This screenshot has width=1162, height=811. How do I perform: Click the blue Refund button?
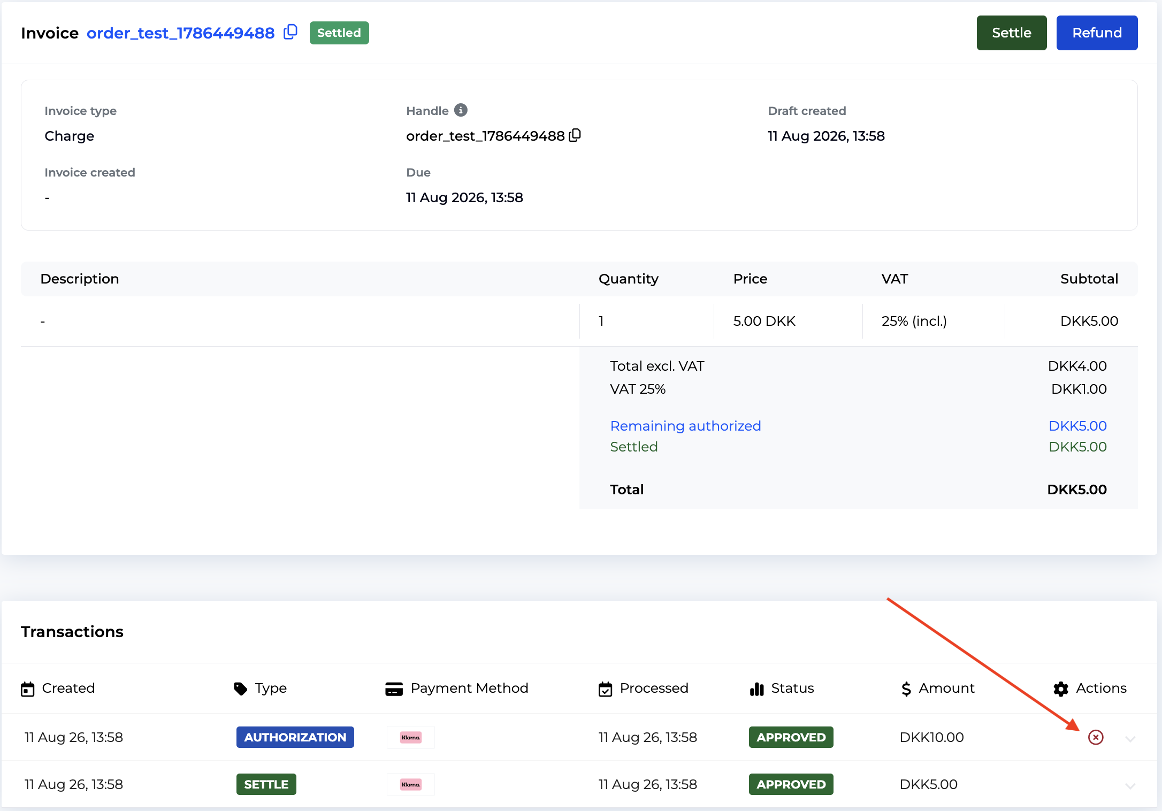point(1097,33)
